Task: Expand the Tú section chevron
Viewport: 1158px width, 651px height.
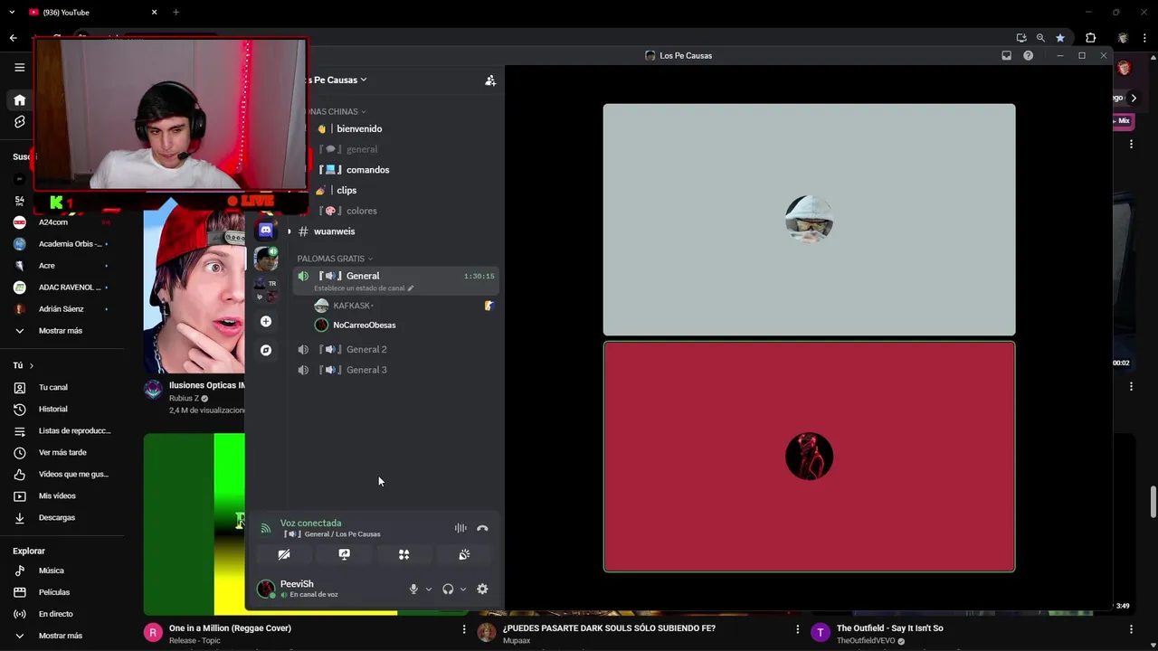Action: click(32, 365)
